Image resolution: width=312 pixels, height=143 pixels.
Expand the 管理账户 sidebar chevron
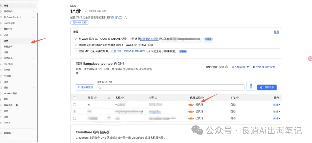pyautogui.click(x=33, y=133)
